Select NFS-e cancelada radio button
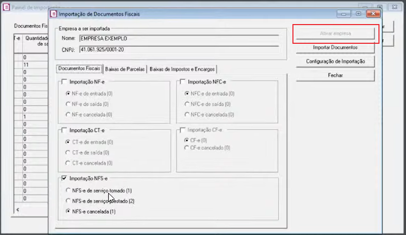Viewport: 406px width, 235px height. (x=68, y=212)
